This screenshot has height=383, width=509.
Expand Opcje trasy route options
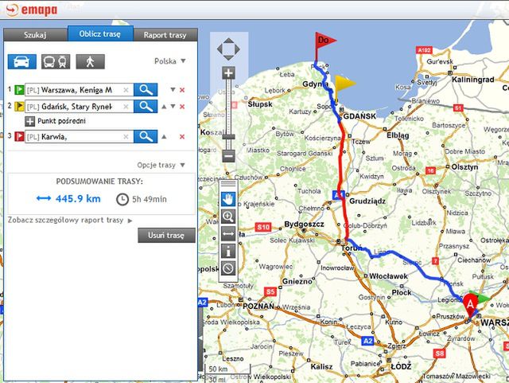coord(161,165)
